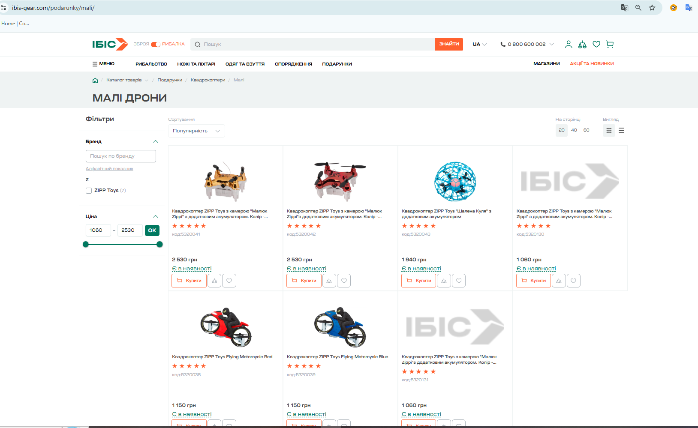This screenshot has height=428, width=698.
Task: Add product 5320041 to comparison
Action: 214,281
